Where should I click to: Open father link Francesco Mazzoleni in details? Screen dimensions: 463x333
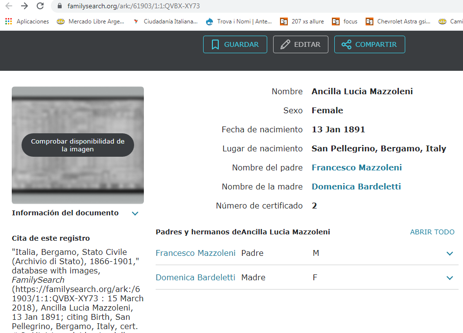coord(357,167)
